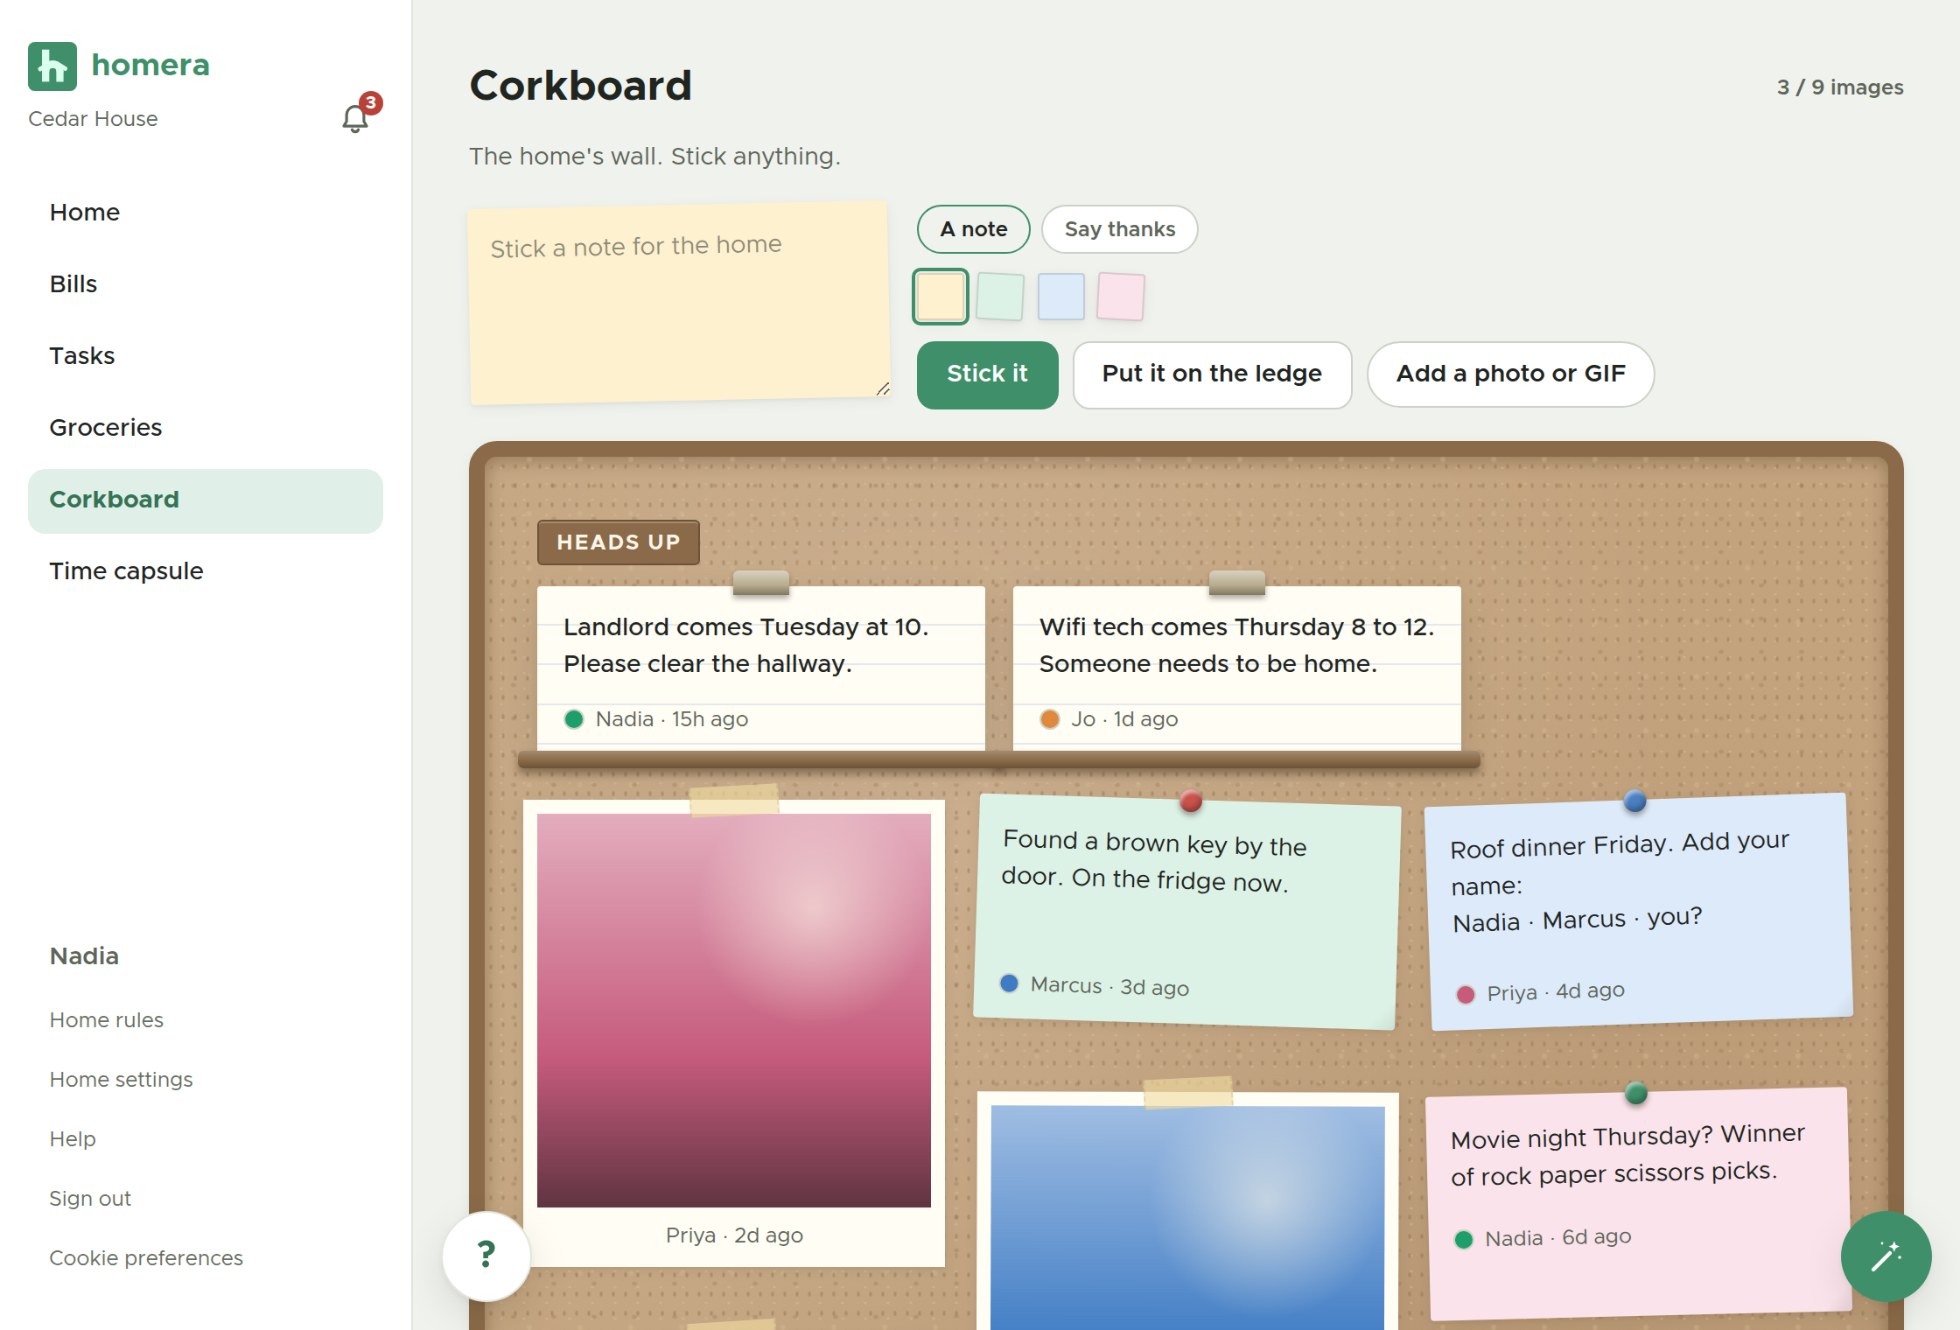
Task: Click the tape on the pink photo
Action: pyautogui.click(x=734, y=800)
